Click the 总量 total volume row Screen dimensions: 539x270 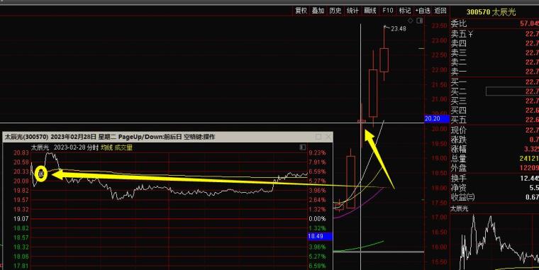[494, 159]
